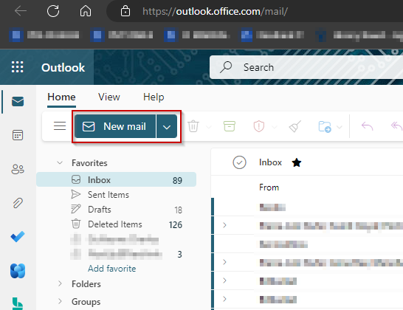Click the Reply arrow icon in toolbar

pos(367,126)
